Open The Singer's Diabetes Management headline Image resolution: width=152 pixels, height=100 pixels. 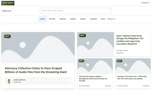pyautogui.click(x=93, y=78)
